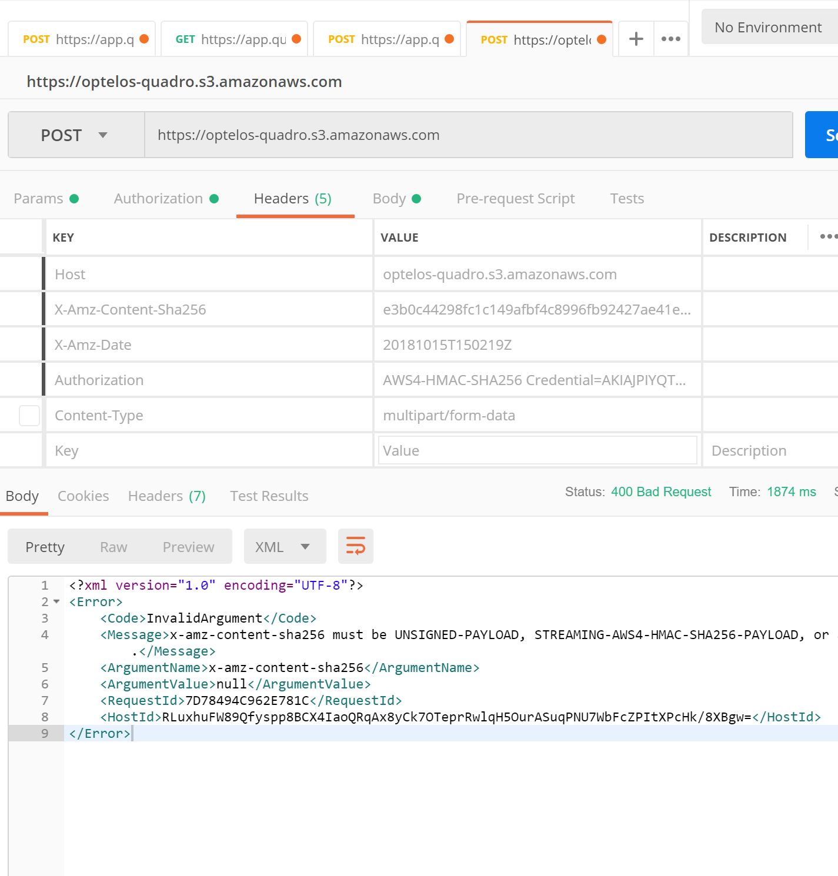Click the RequestId line in response
This screenshot has height=876, width=838.
point(251,700)
